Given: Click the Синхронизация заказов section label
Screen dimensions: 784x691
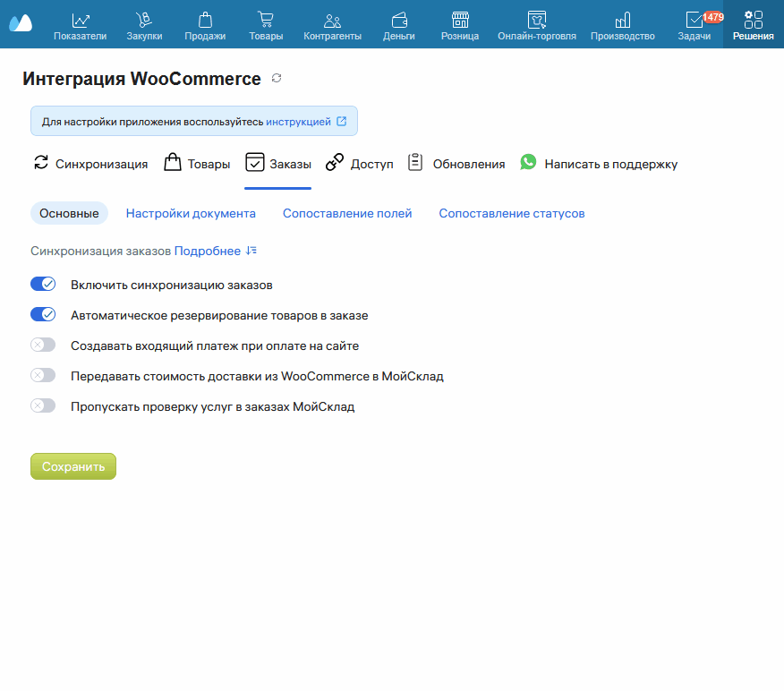Looking at the screenshot, I should click(x=100, y=251).
